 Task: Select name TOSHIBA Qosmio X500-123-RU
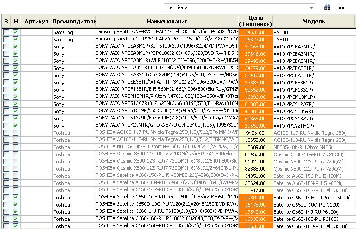coord(167,161)
